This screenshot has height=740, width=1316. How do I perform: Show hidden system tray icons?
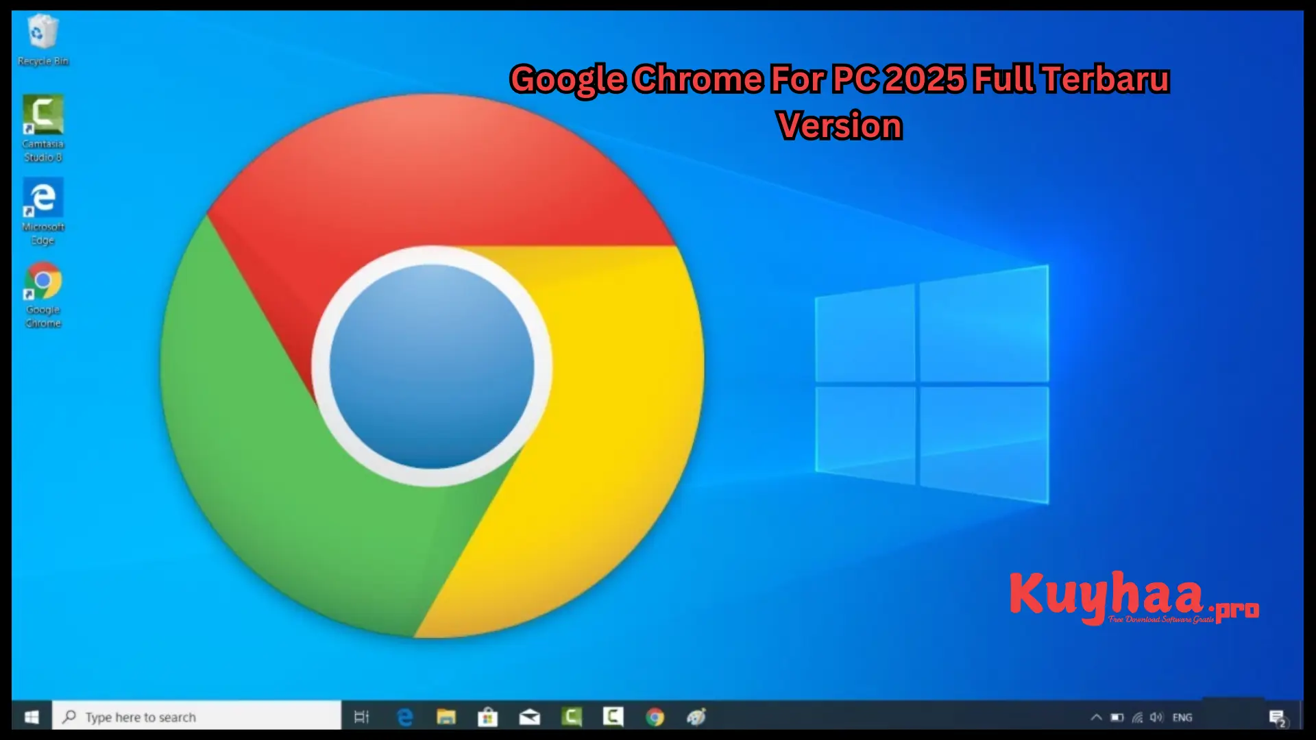[1096, 717]
